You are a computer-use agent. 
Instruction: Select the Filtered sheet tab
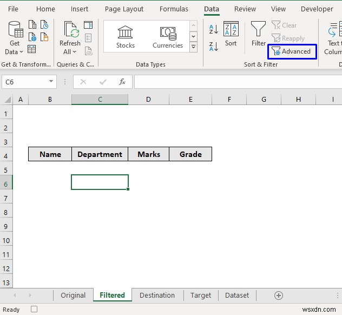[x=113, y=295]
